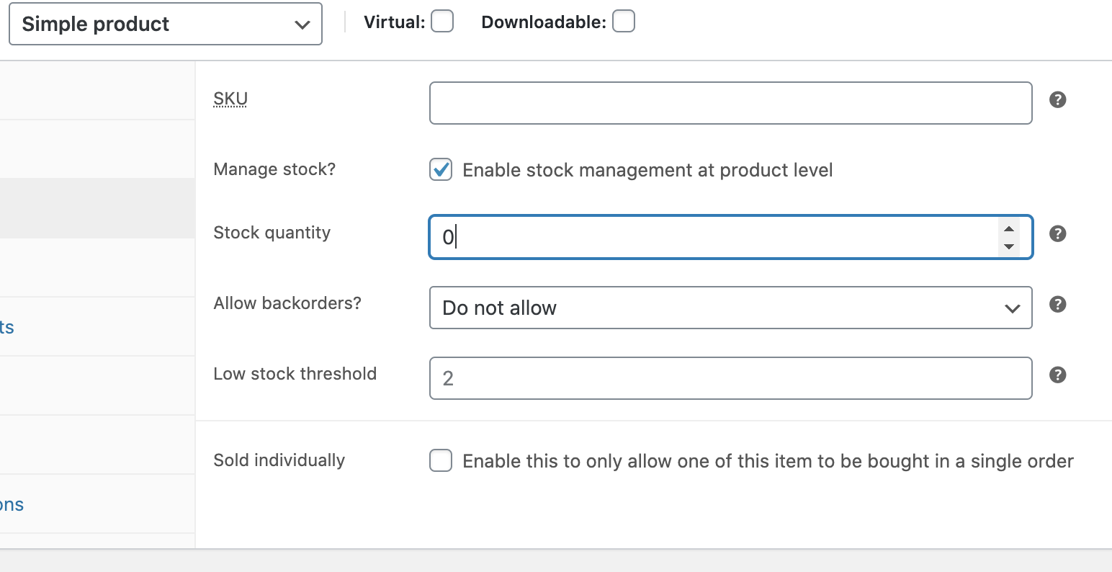This screenshot has width=1112, height=572.
Task: Select the Low stock threshold field
Action: [731, 378]
